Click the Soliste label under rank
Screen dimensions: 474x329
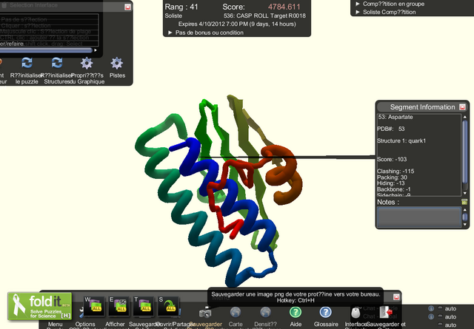(x=173, y=16)
